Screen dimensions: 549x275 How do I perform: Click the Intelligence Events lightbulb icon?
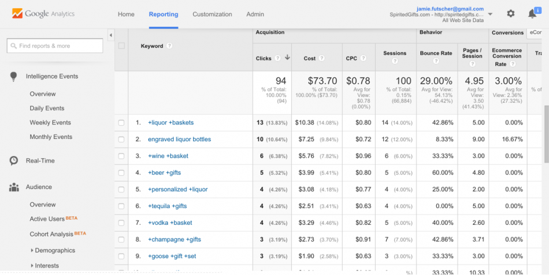tap(14, 77)
